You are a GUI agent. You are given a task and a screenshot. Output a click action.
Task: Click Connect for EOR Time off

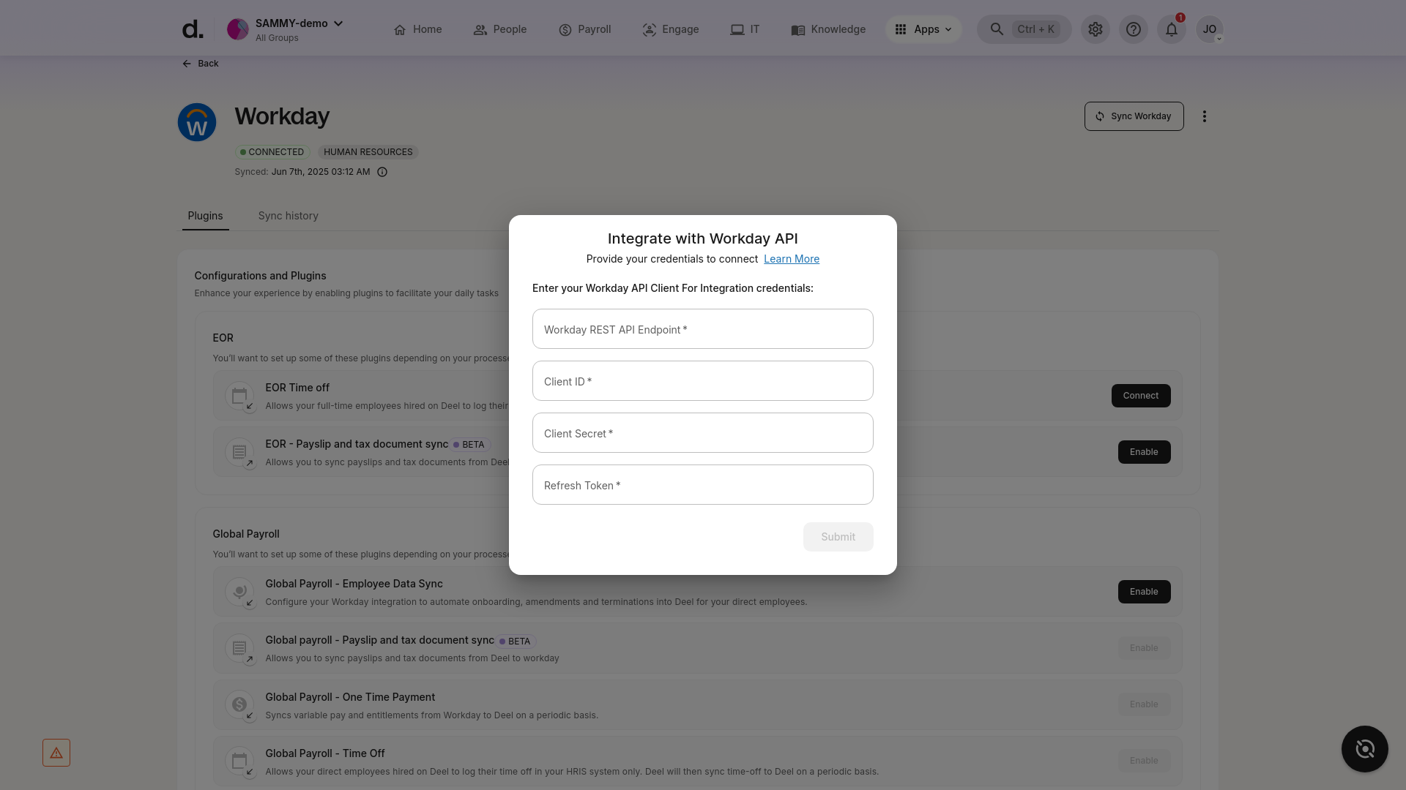coord(1141,396)
